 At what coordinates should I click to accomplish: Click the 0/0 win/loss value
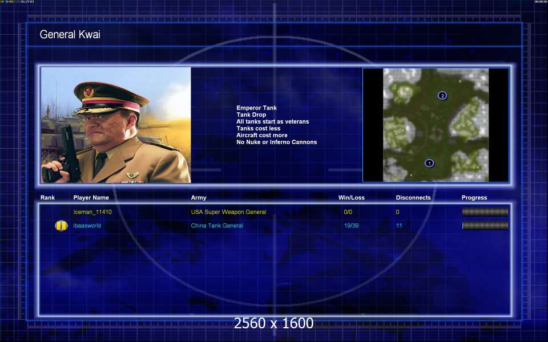(x=348, y=212)
